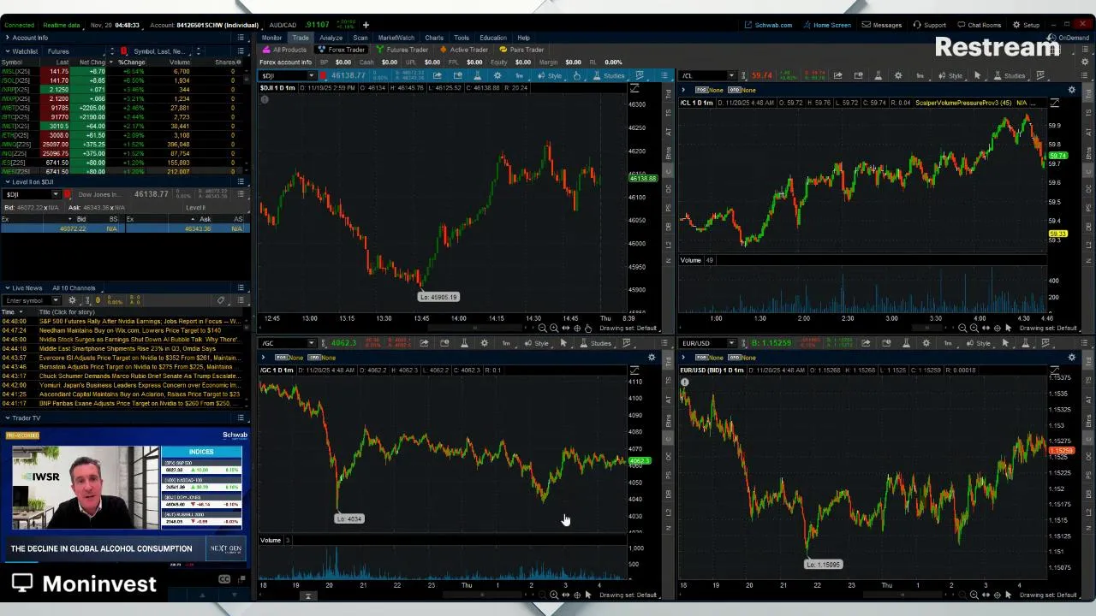Open the Watchlist section actions menu icon
The height and width of the screenshot is (616, 1096).
tap(241, 51)
